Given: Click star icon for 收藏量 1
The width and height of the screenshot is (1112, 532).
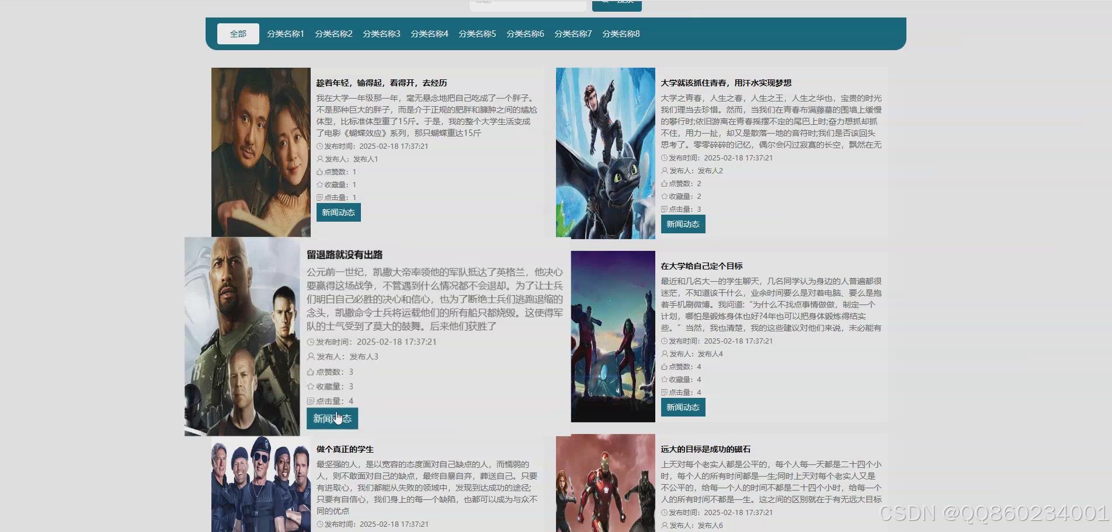Looking at the screenshot, I should coord(319,185).
